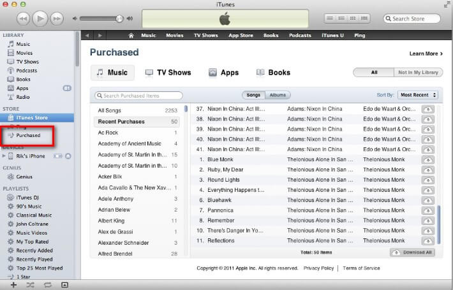Click the add playlist plus button

pos(13,285)
